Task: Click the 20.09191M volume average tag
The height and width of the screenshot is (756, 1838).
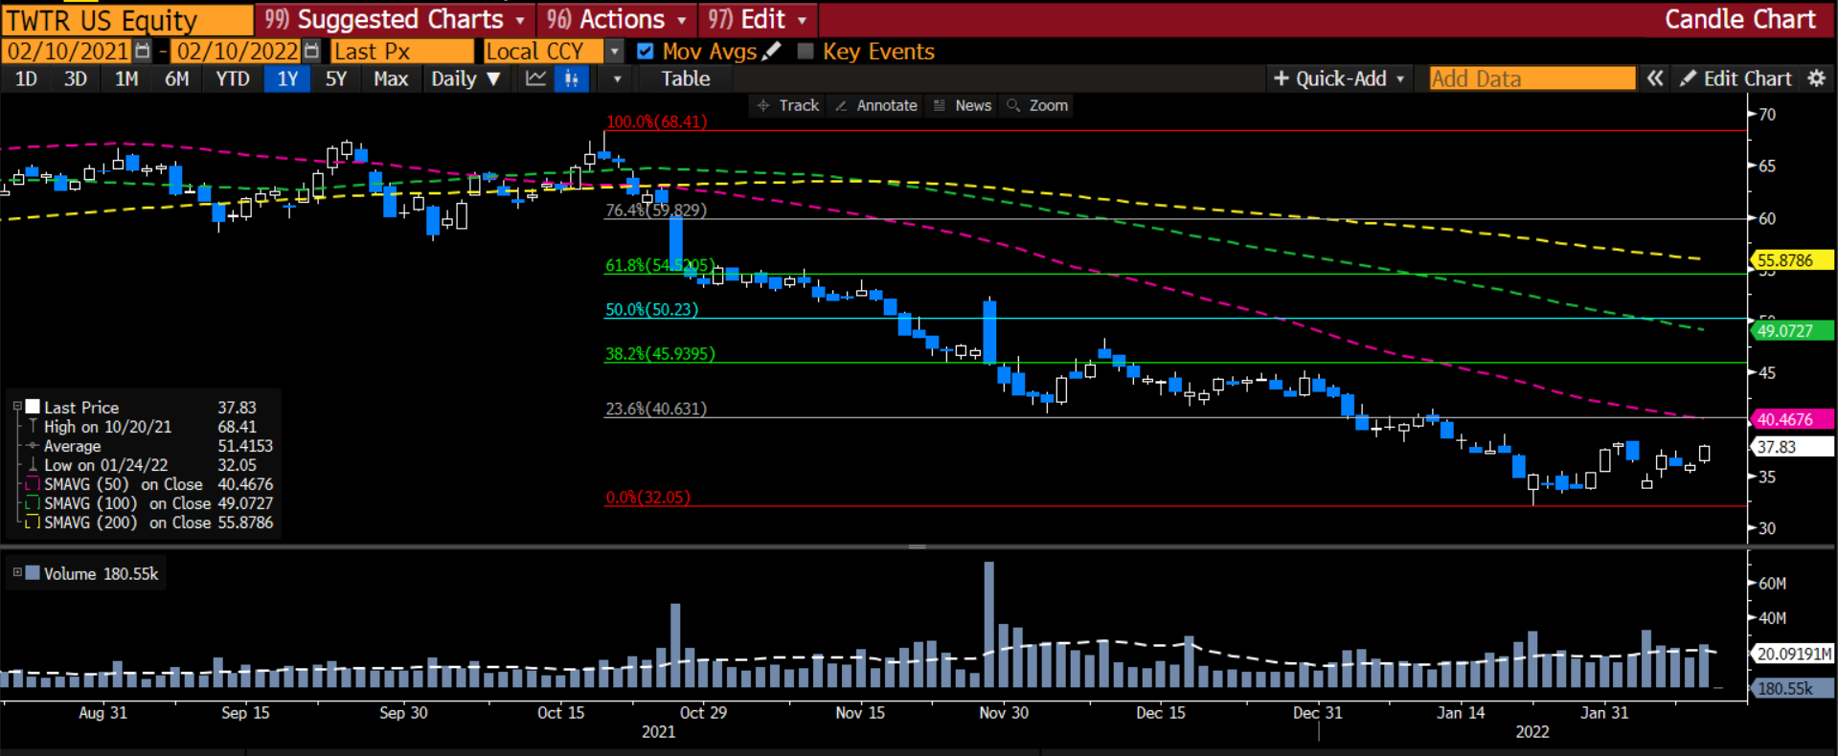Action: pyautogui.click(x=1791, y=654)
